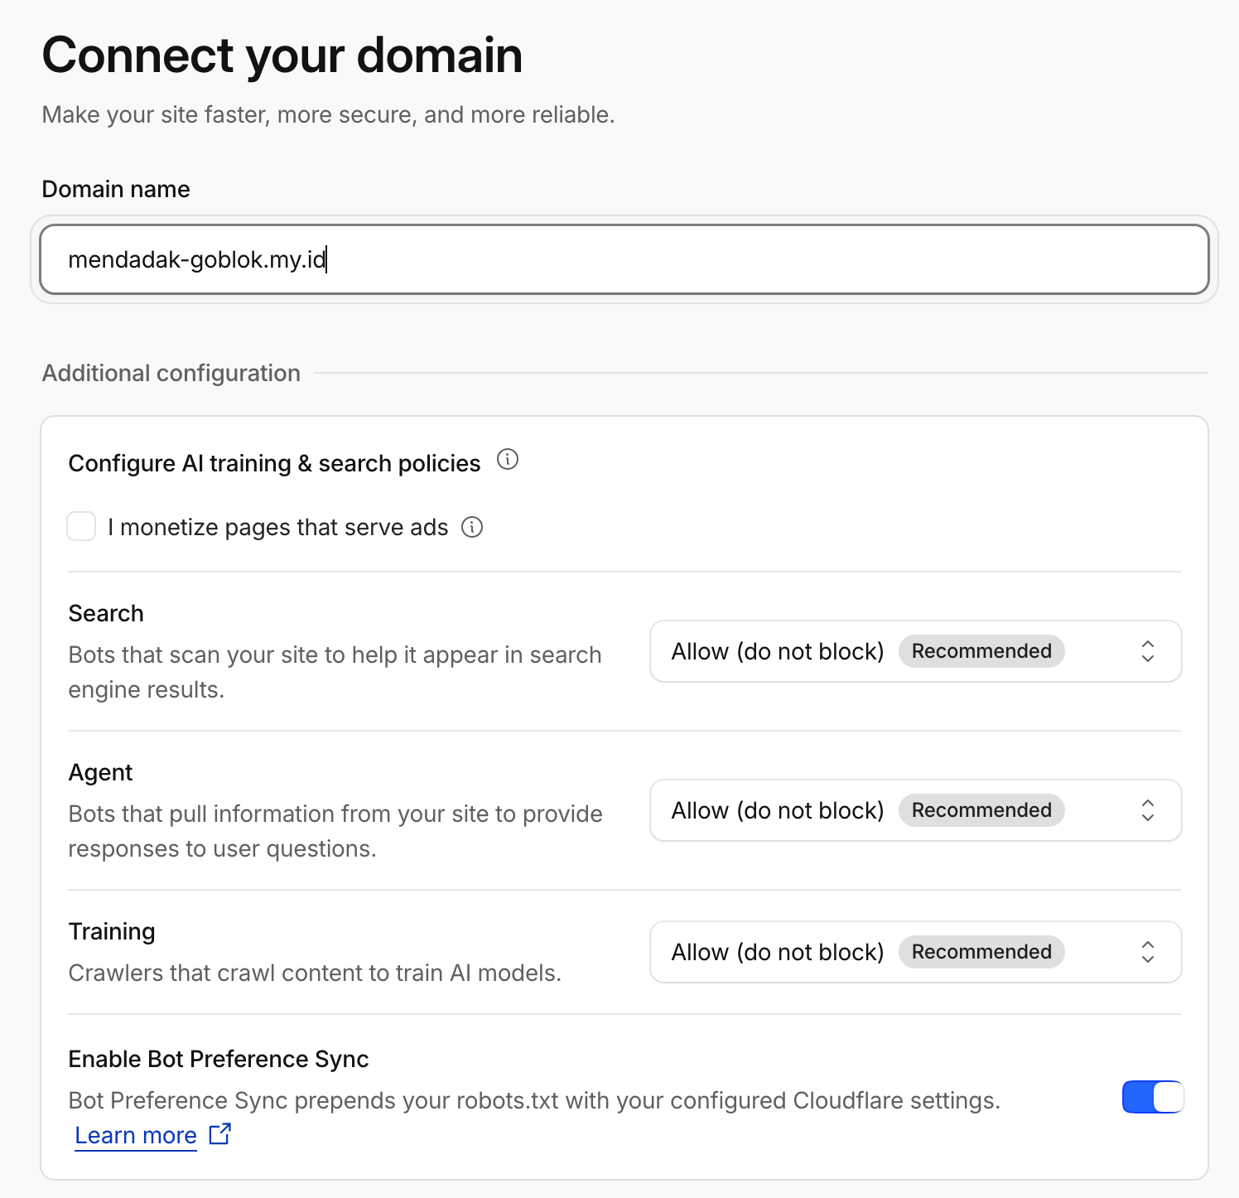Click the external-link icon beside Learn more
1239x1198 pixels.
[x=219, y=1134]
